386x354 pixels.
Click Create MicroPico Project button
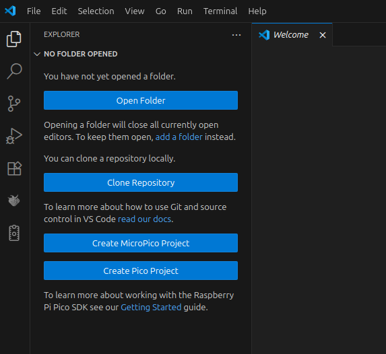pos(141,243)
